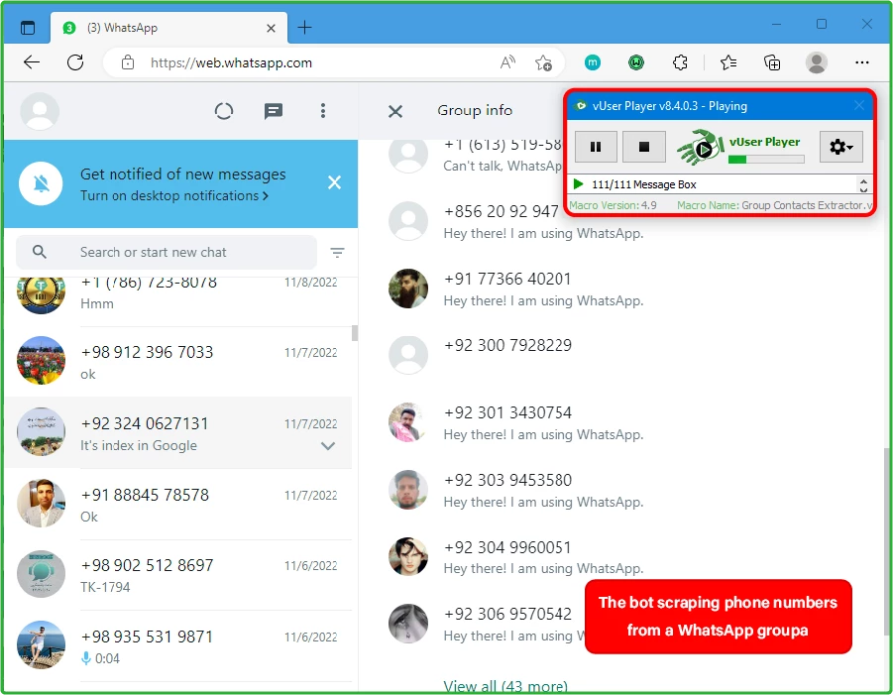The width and height of the screenshot is (893, 695).
Task: Select group member +92 304 9960051
Action: [622, 556]
